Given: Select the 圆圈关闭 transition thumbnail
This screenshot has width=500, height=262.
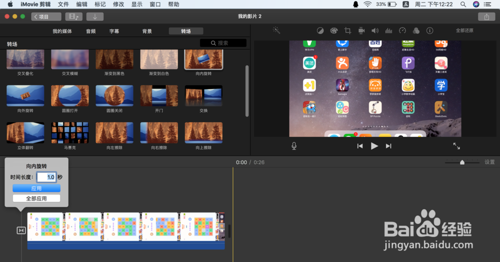Looking at the screenshot, I should 114,95.
